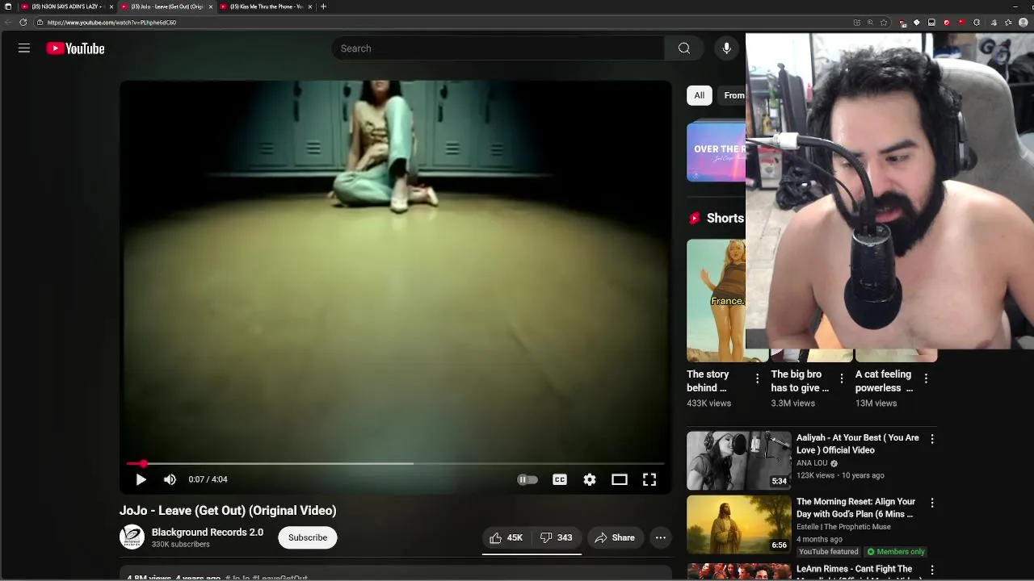
Task: Click the dice extension icon
Action: (916, 23)
